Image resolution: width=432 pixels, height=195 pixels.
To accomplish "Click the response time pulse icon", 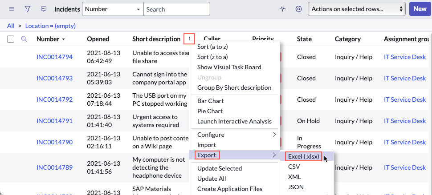I will (282, 9).
